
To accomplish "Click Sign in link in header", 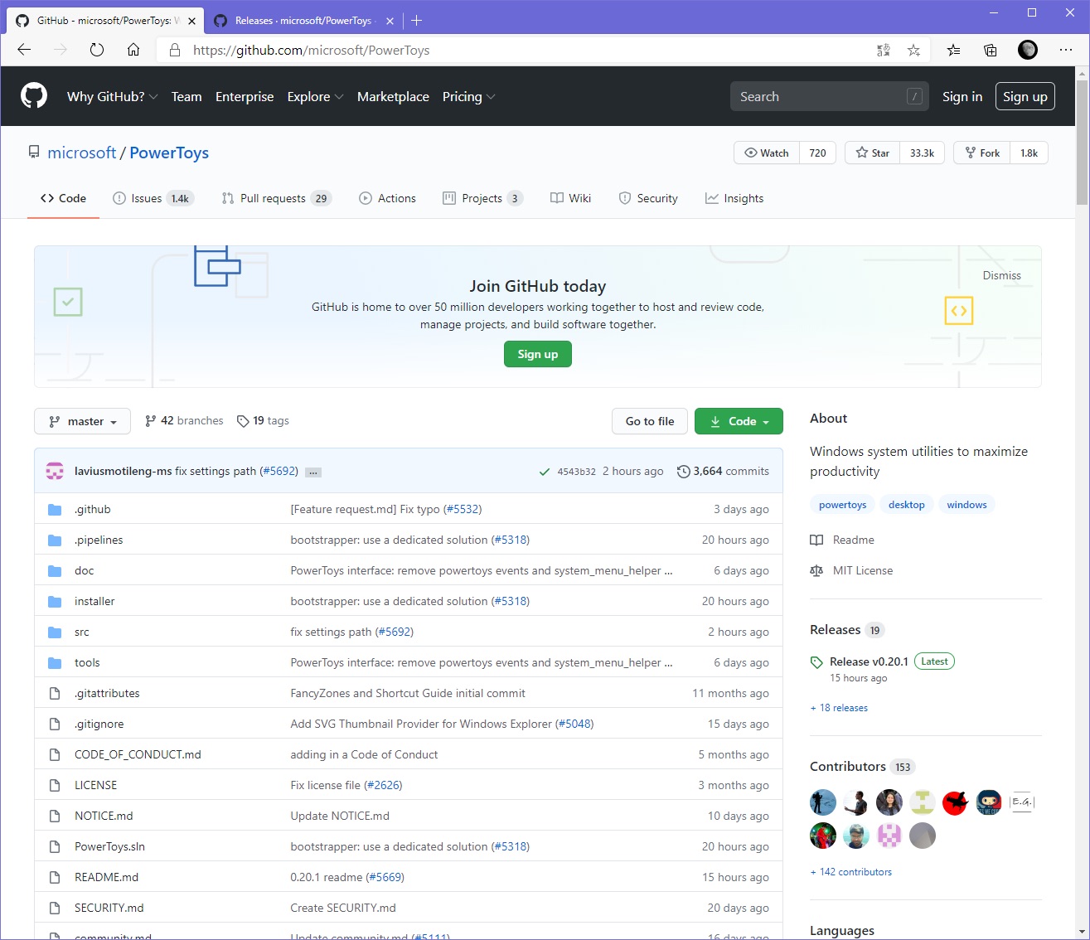I will [962, 96].
